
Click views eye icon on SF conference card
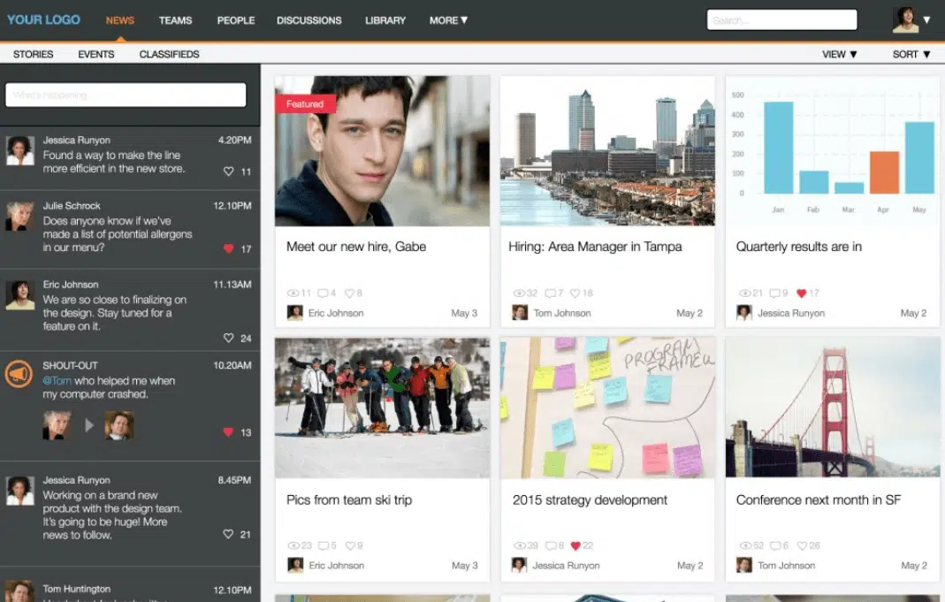click(744, 545)
